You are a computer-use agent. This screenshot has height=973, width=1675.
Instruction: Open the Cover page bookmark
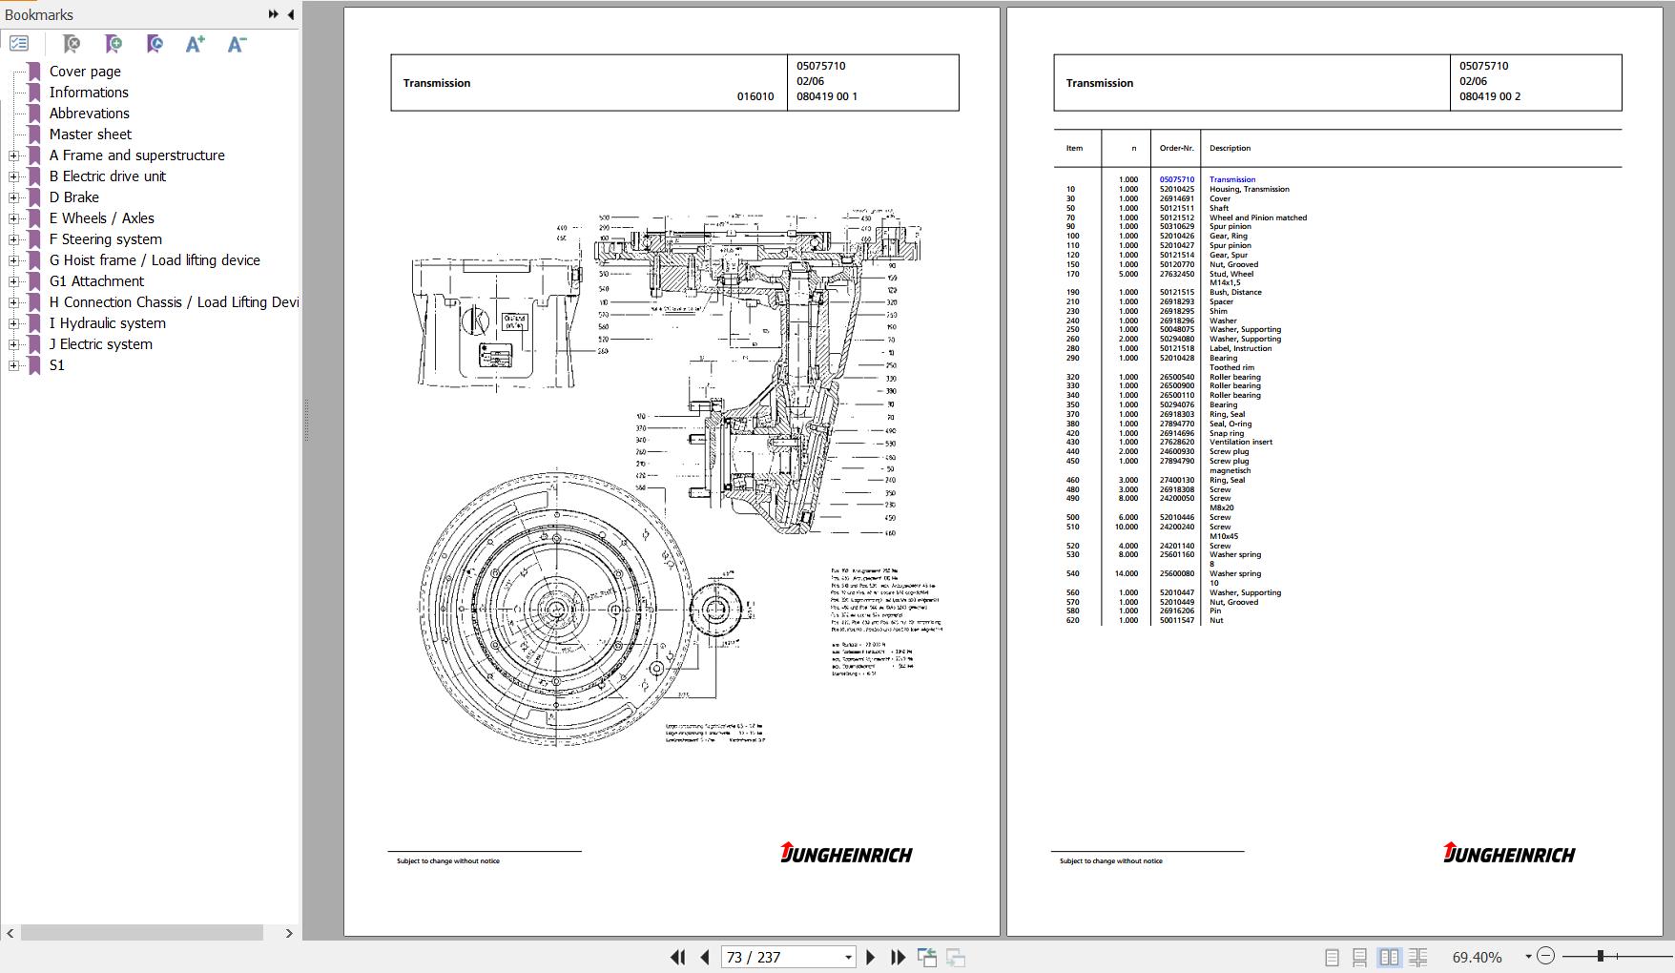tap(85, 72)
